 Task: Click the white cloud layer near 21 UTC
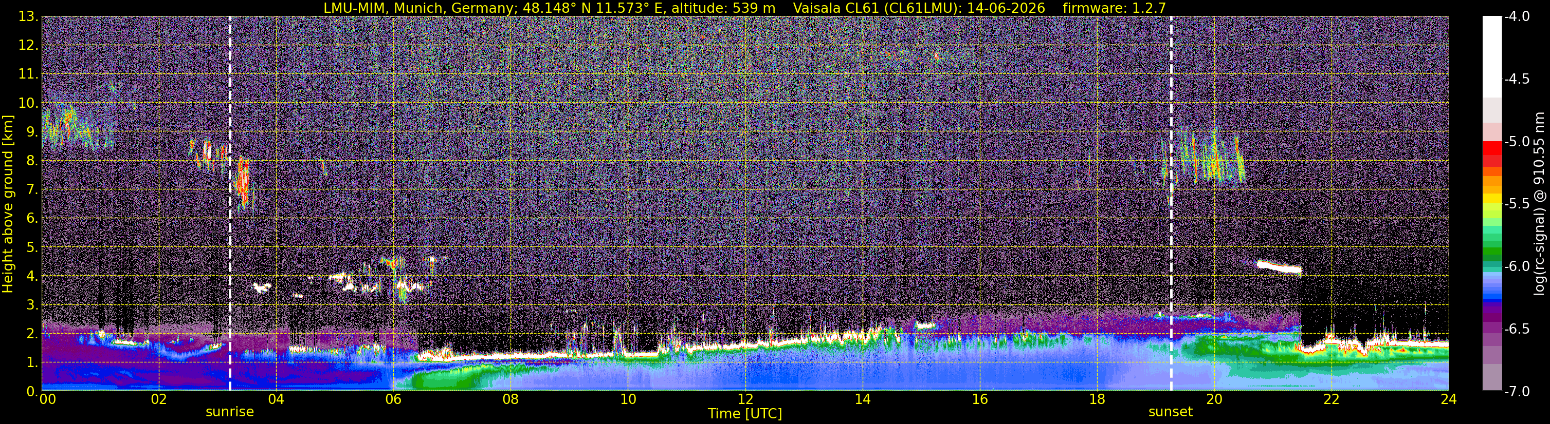pyautogui.click(x=1278, y=266)
